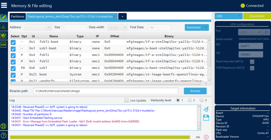271x140 pixels.
Task: Cancel the operation with the X icon
Action: [x=206, y=137]
